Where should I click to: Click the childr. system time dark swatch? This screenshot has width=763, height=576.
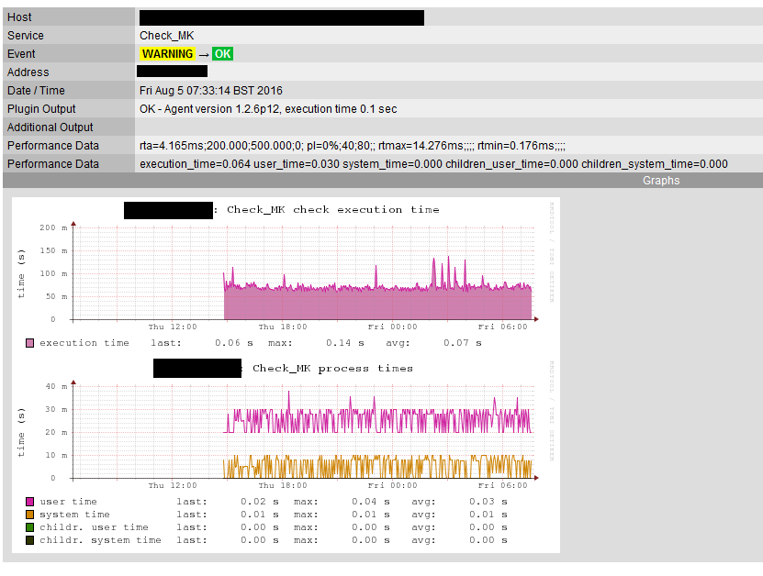click(x=30, y=540)
